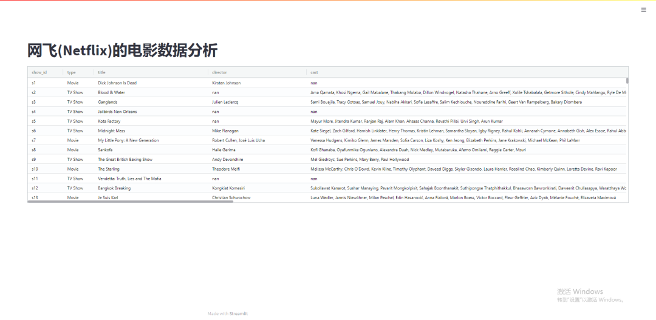Viewport: 656px width, 320px height.
Task: Click the table's horizontal scrollbar thumb
Action: coord(121,202)
